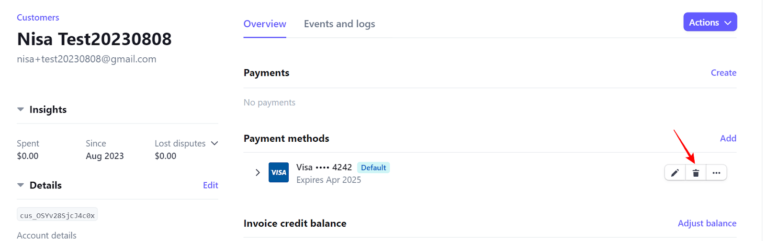Click the customer email address

(87, 59)
